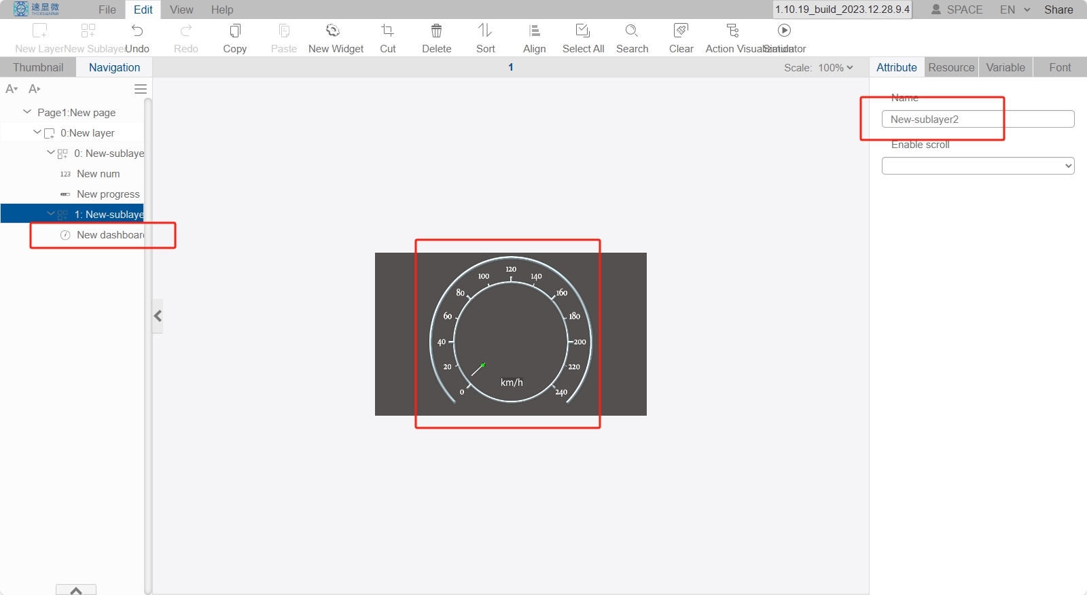Click the Share button
Image resolution: width=1087 pixels, height=595 pixels.
1058,10
